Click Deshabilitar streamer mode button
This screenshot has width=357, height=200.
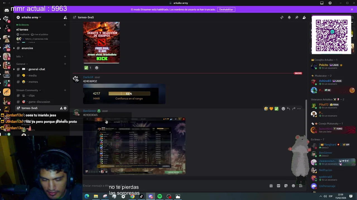coord(226,9)
